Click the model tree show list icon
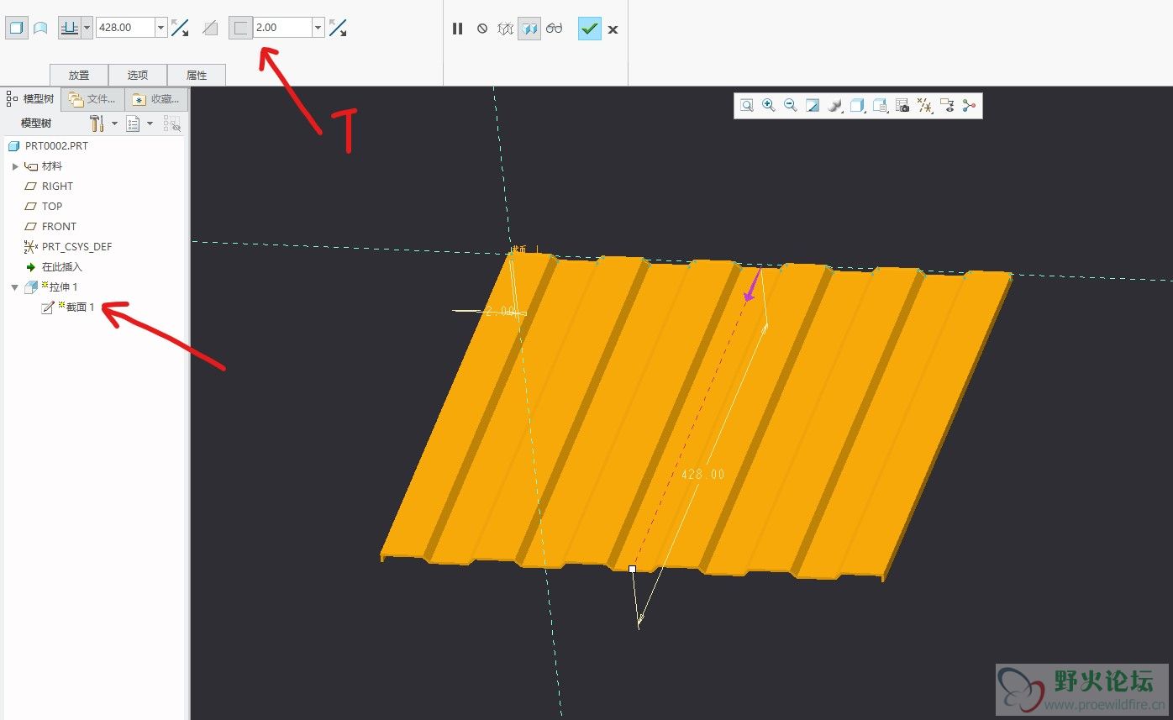The width and height of the screenshot is (1173, 720). [133, 124]
